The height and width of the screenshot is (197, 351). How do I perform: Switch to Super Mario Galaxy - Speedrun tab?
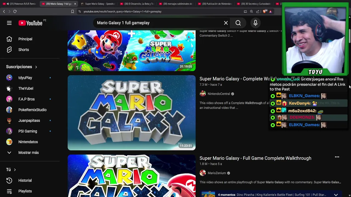[x=98, y=4]
